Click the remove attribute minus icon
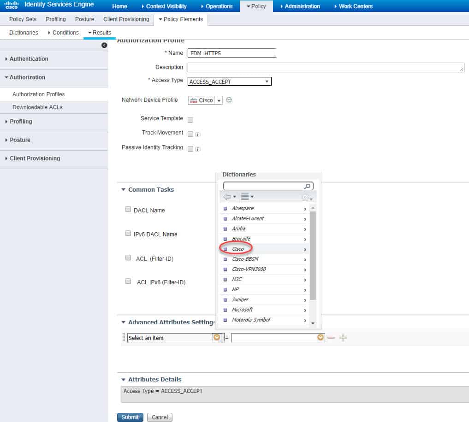The image size is (469, 422). tap(331, 338)
